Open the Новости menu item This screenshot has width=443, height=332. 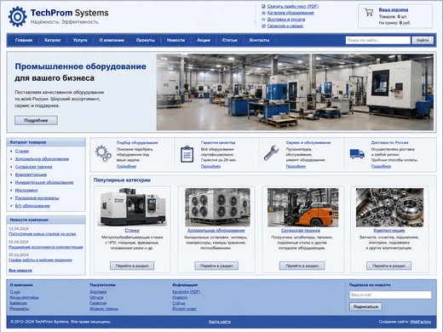pyautogui.click(x=175, y=40)
